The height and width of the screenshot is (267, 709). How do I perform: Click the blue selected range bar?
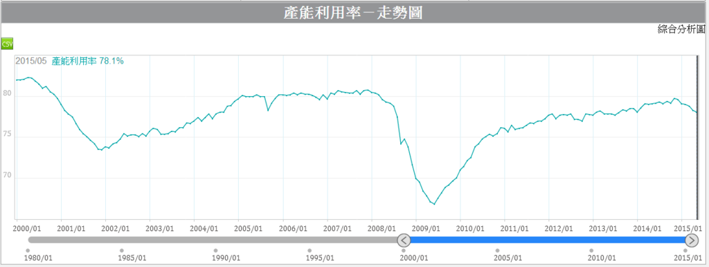coord(548,240)
